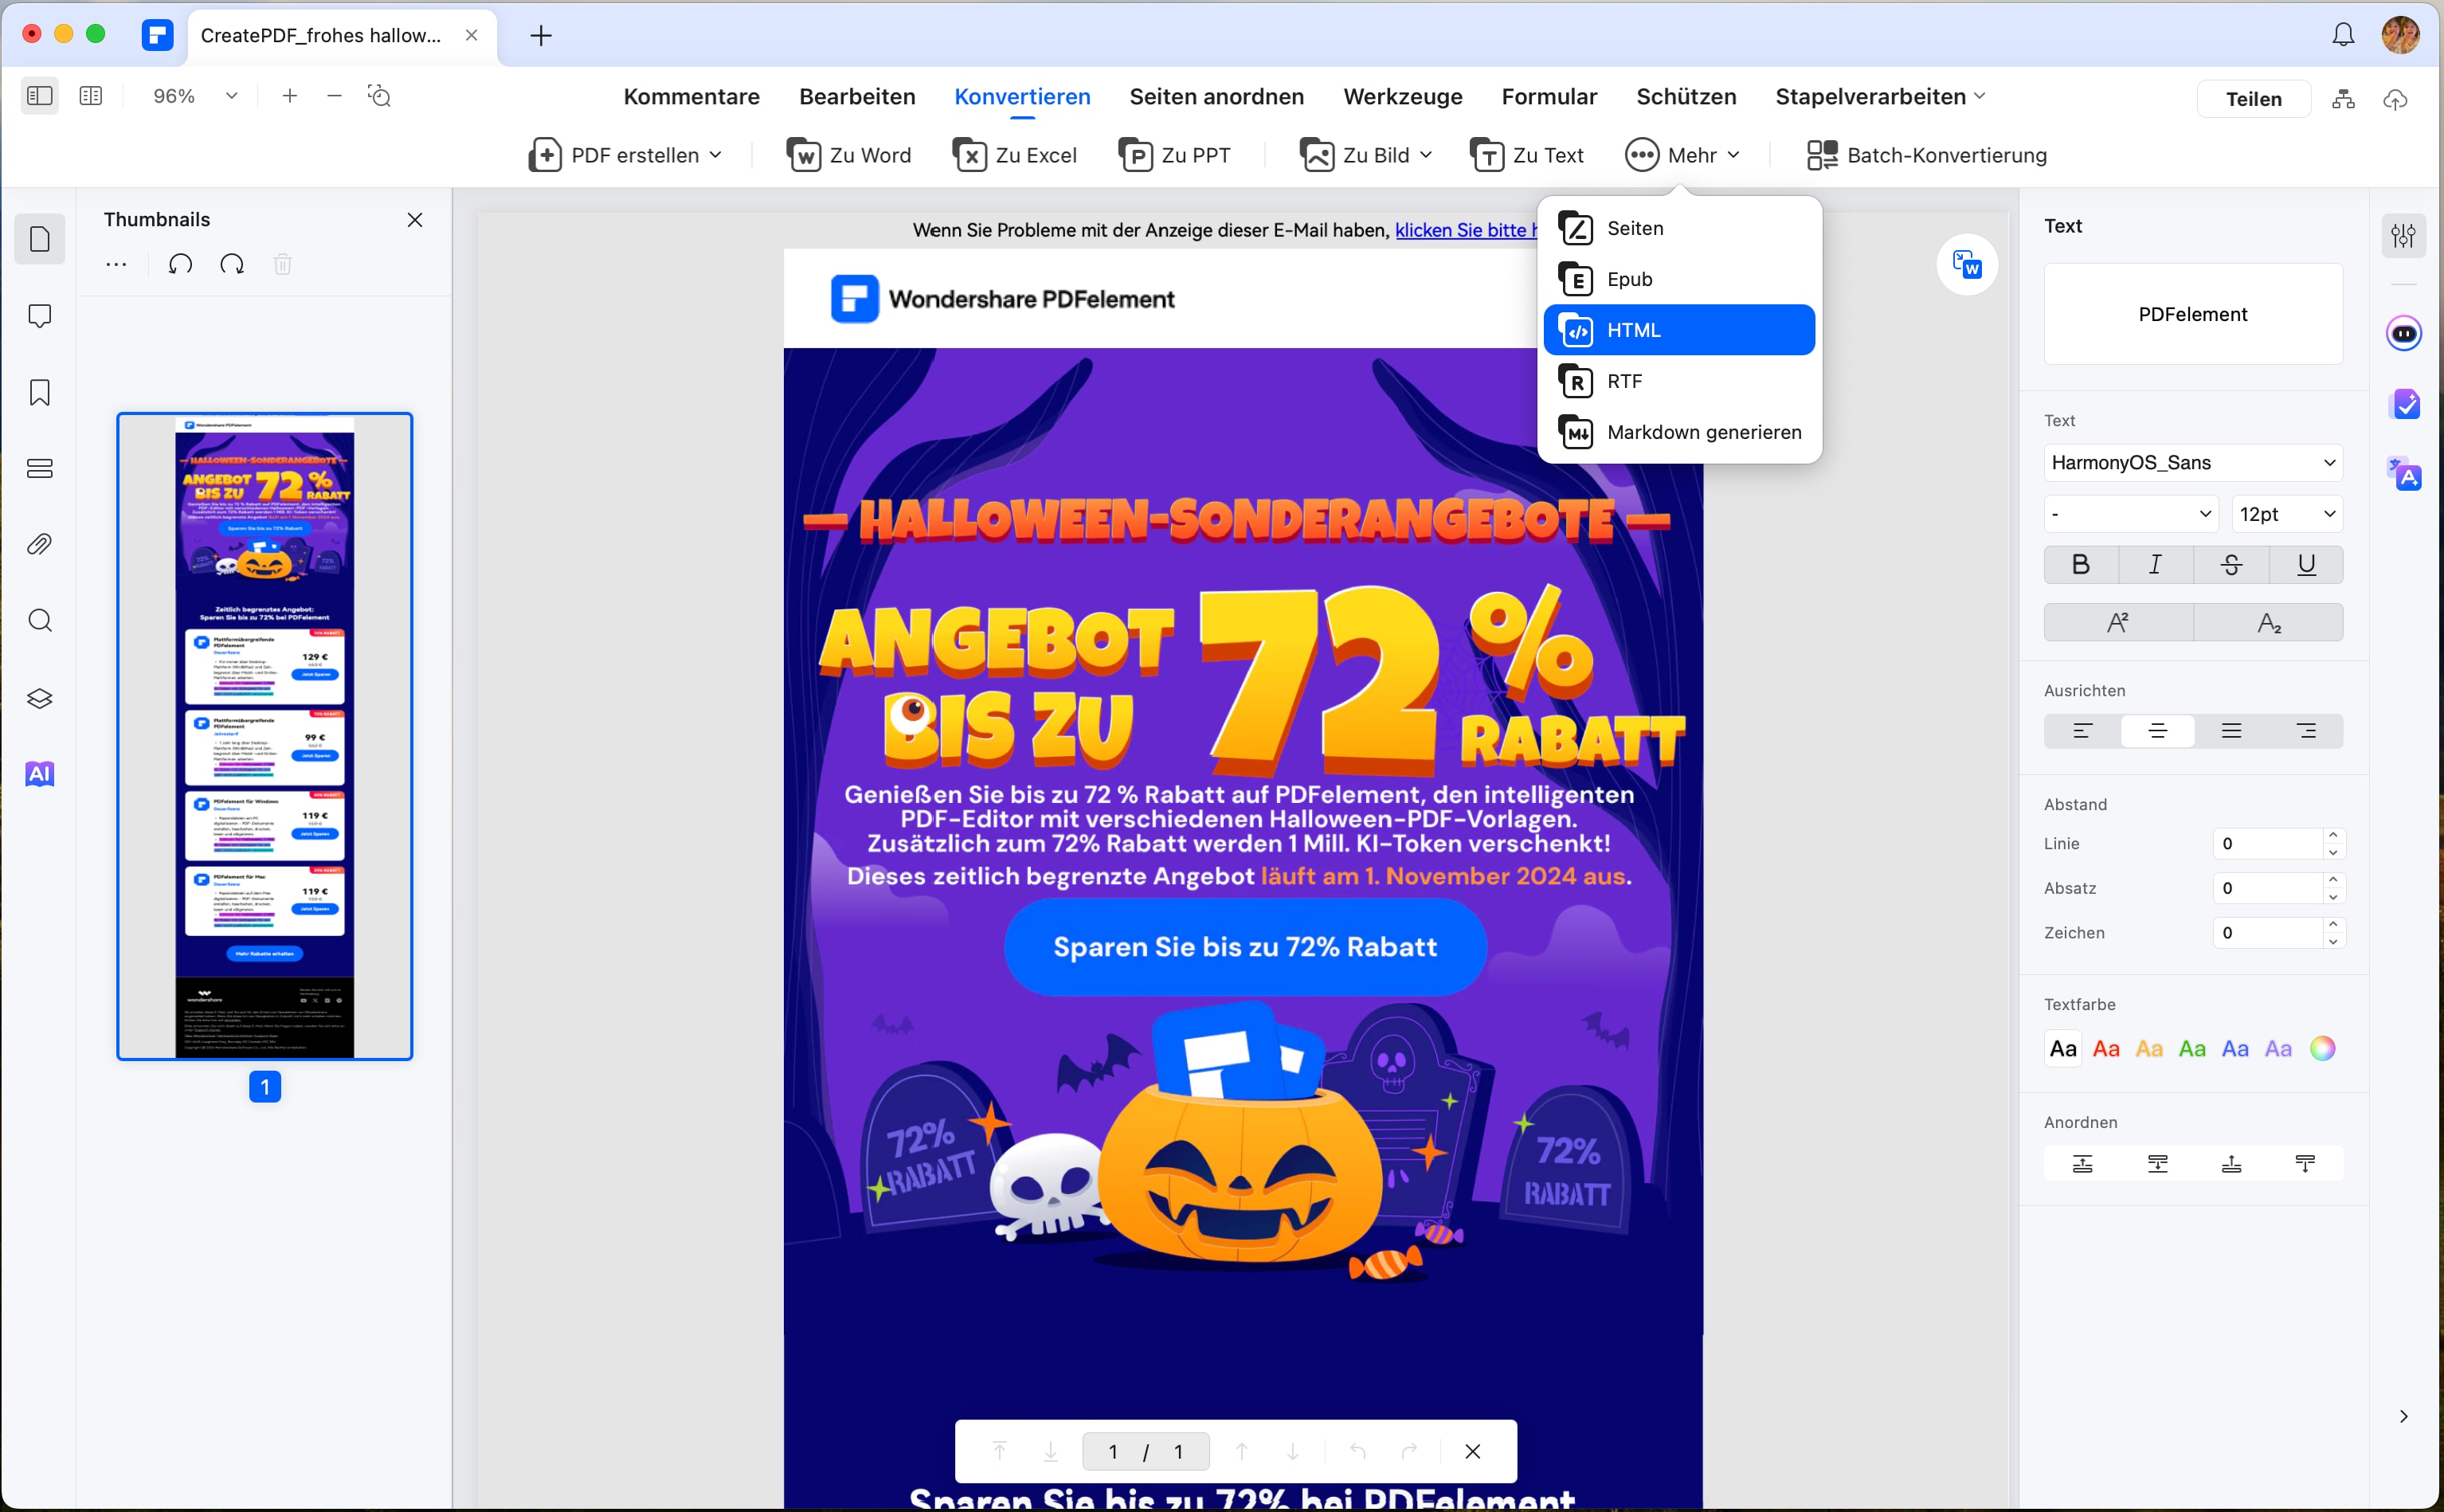
Task: Switch to two-page reading view icon
Action: pos(91,96)
